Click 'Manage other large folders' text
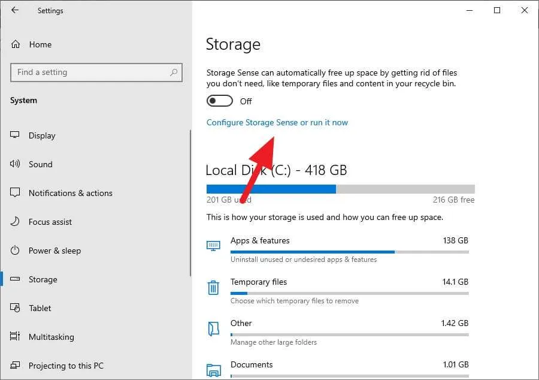Screen dimensions: 539x380 click(274, 342)
